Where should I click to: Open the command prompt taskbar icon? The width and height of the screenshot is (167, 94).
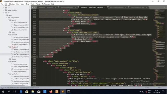[69, 92]
